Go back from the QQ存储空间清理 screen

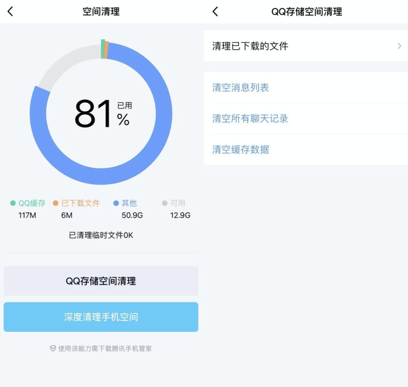coord(215,11)
